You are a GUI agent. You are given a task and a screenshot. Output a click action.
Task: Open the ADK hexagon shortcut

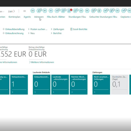[x=33, y=11]
